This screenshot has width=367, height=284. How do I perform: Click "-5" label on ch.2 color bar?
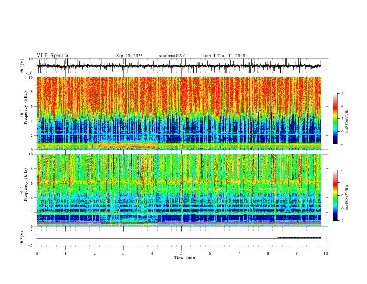click(x=342, y=195)
